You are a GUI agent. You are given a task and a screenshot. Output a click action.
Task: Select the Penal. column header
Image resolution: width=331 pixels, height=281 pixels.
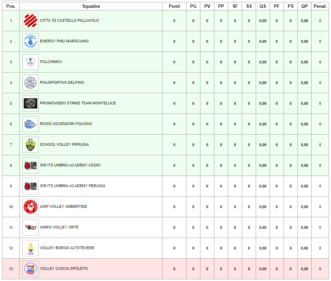320,6
